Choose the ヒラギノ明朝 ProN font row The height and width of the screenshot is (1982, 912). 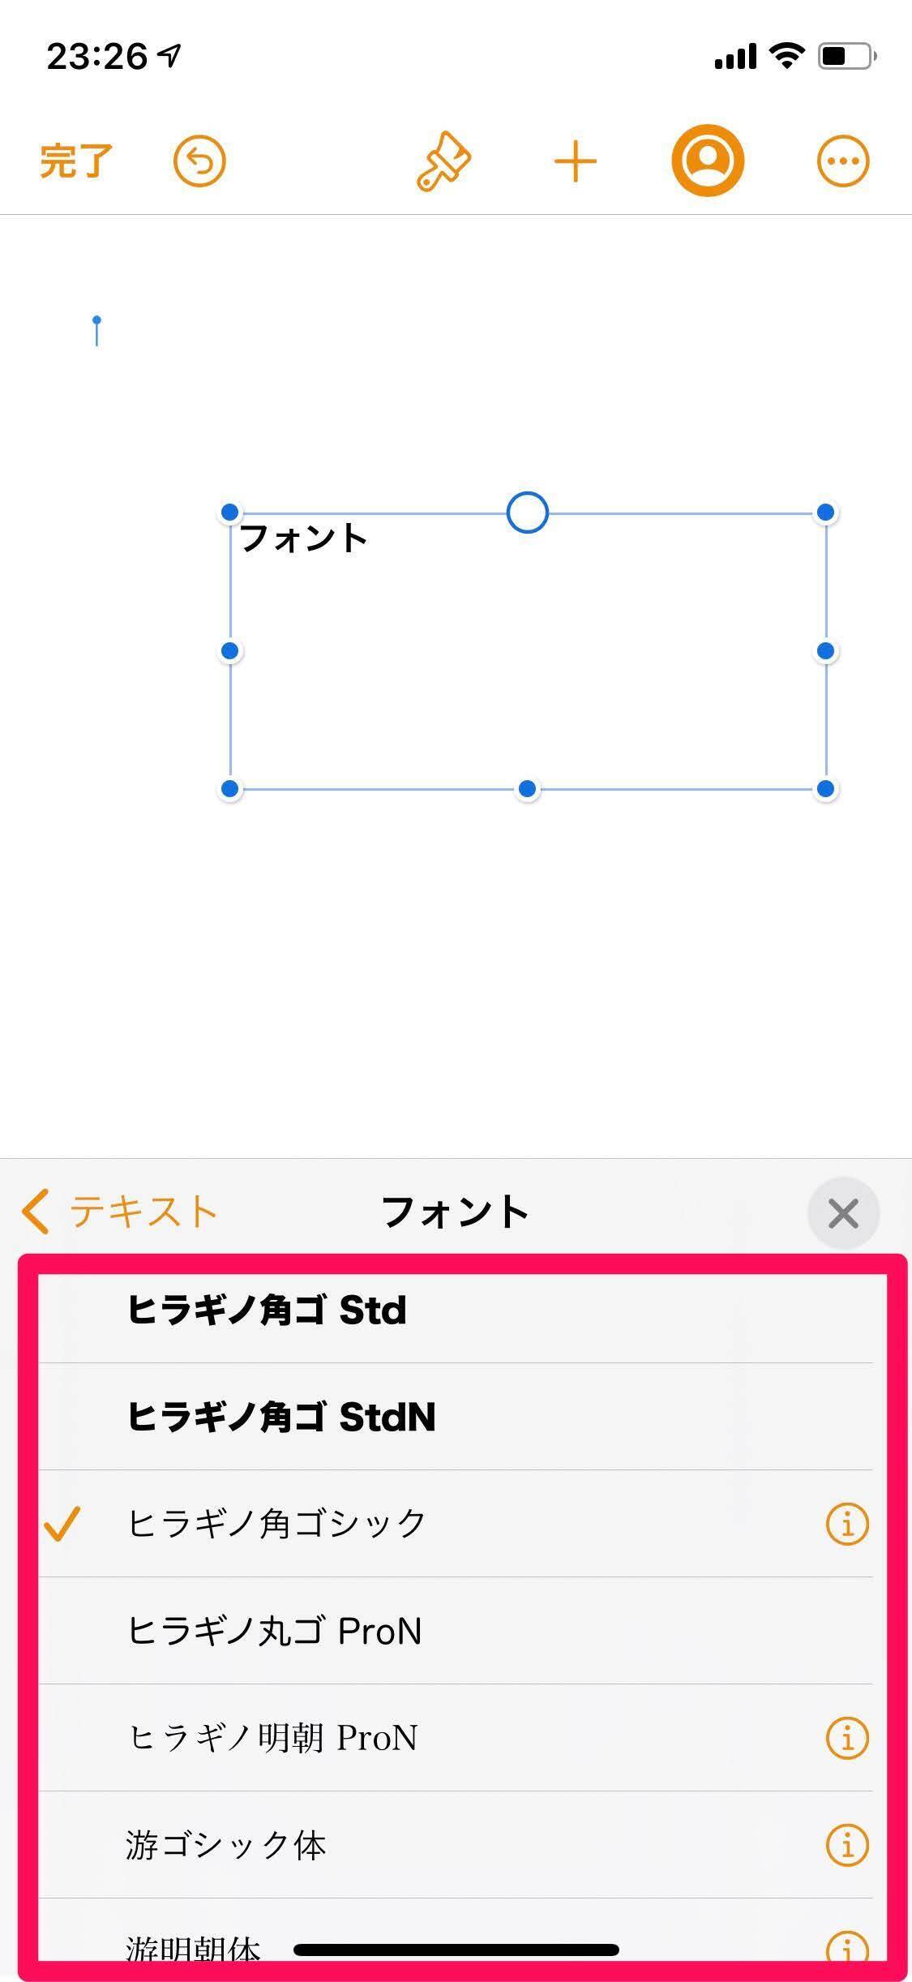pos(272,1738)
